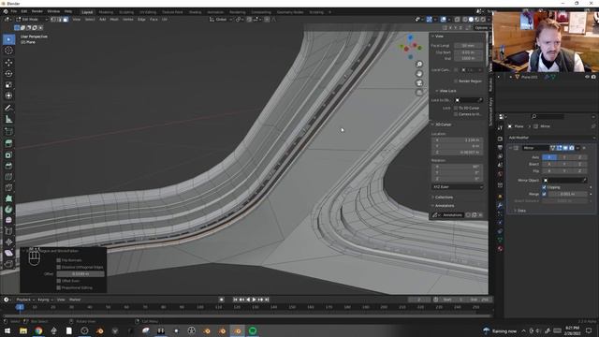The width and height of the screenshot is (599, 337).
Task: Toggle Mirror Axis X button
Action: pyautogui.click(x=549, y=157)
